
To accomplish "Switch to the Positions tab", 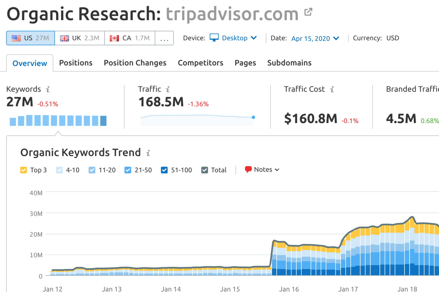I will 76,63.
